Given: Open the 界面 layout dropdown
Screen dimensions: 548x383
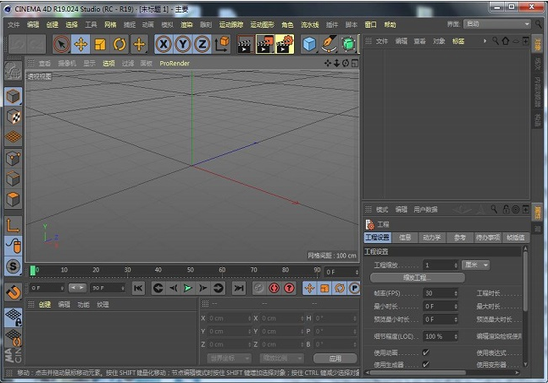Looking at the screenshot, I should click(497, 24).
